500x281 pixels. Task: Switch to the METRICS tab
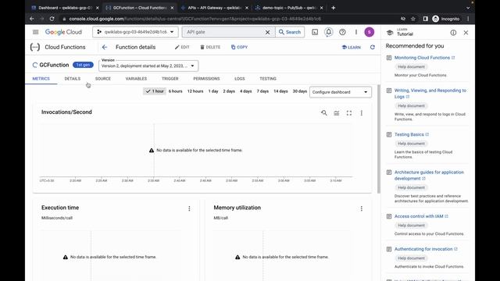41,79
